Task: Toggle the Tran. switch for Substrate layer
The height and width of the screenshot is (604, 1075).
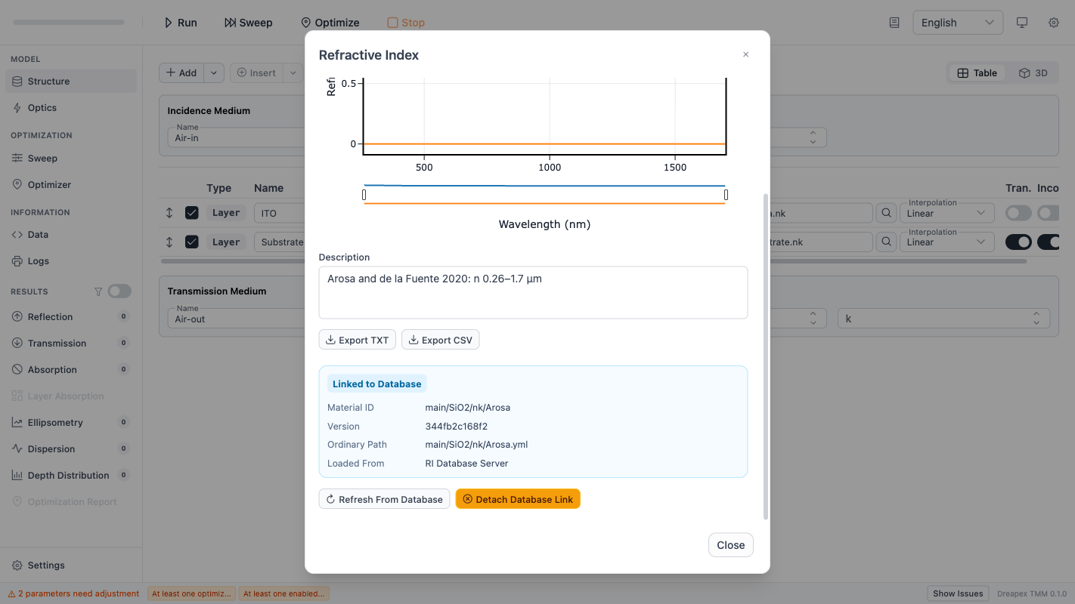Action: pos(1018,242)
